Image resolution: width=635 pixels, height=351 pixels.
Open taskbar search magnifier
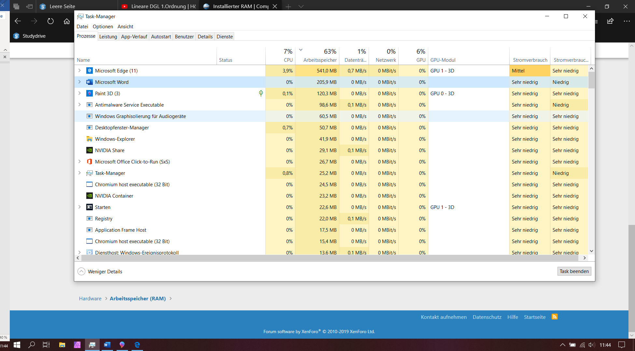[32, 345]
